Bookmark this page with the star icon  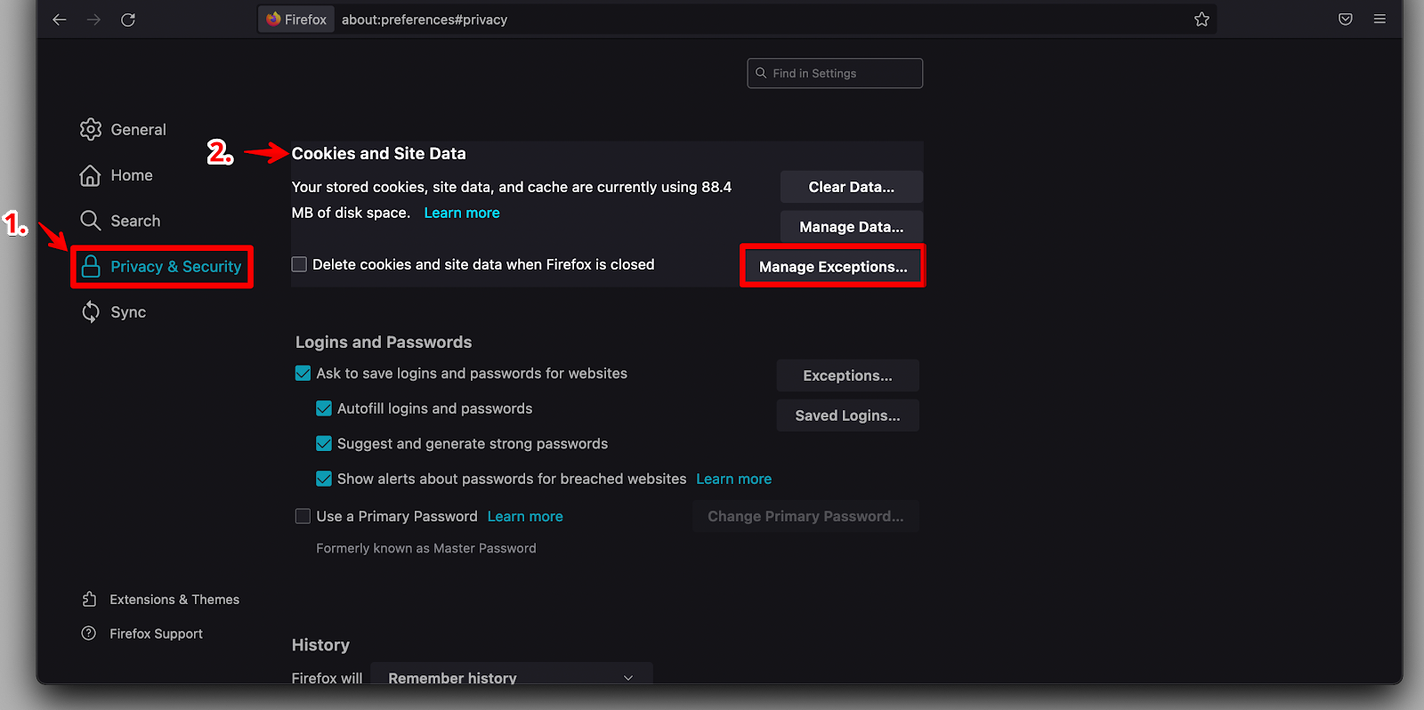(x=1201, y=20)
